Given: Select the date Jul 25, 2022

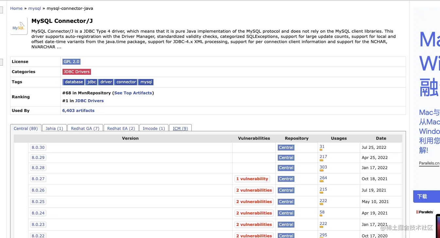Looking at the screenshot, I should coord(374,148).
